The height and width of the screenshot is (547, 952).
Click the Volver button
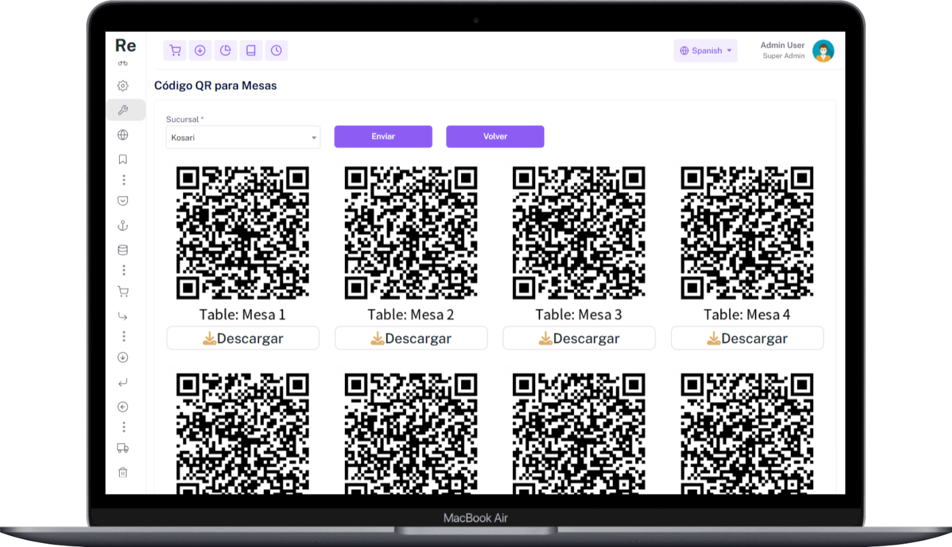point(494,136)
